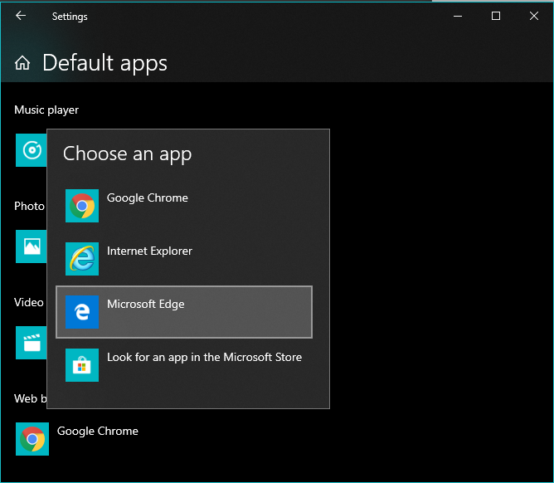Click the Video player clapperboard icon
554x483 pixels.
point(31,343)
